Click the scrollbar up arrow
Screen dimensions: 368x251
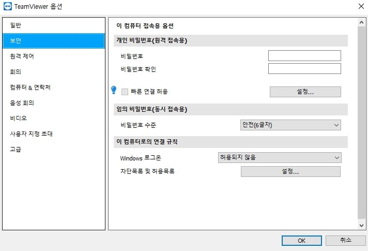(x=361, y=22)
